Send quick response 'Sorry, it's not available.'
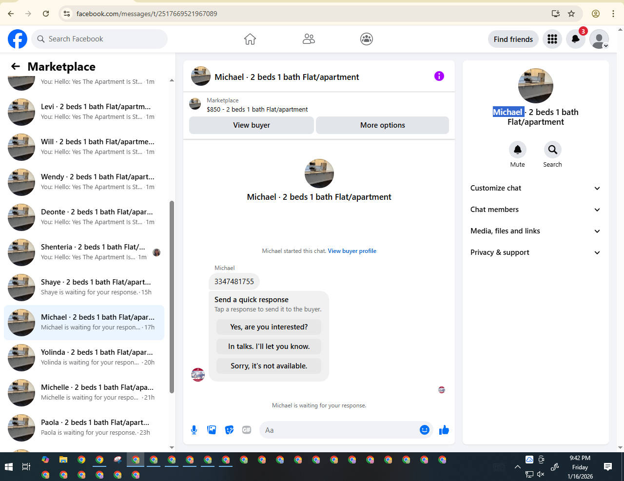624x481 pixels. point(269,366)
